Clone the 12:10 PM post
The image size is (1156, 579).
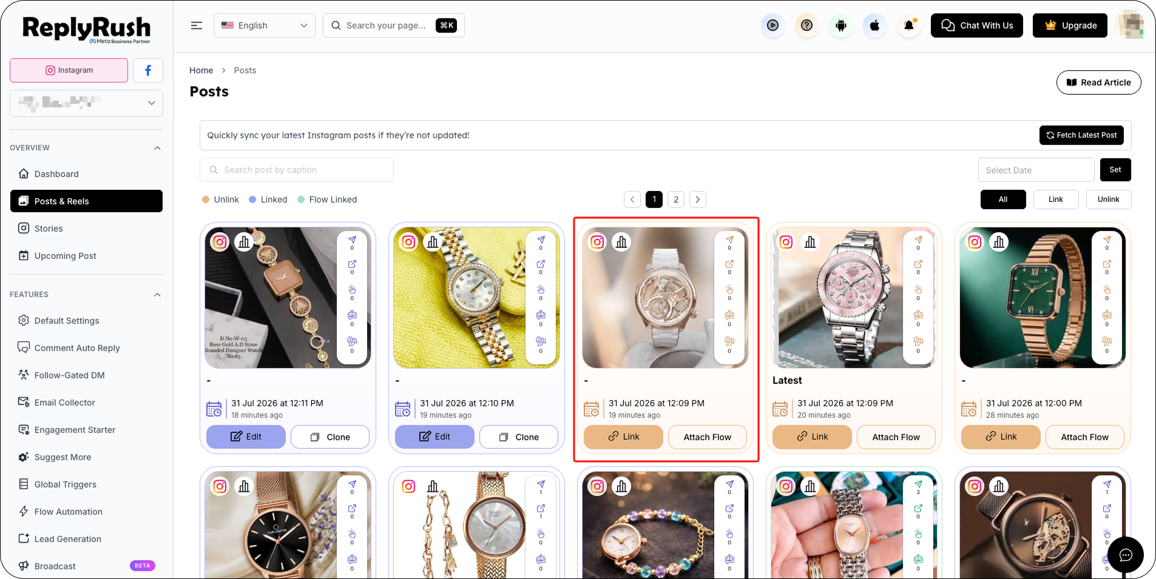(x=519, y=437)
